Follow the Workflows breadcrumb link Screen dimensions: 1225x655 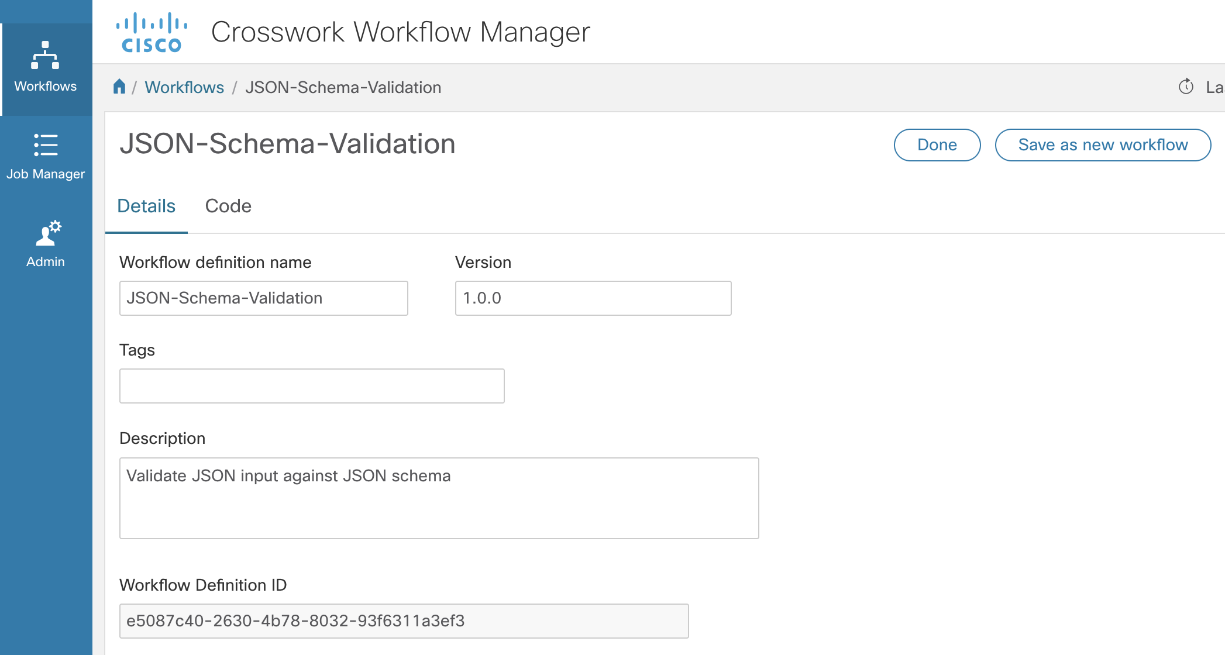(x=184, y=87)
